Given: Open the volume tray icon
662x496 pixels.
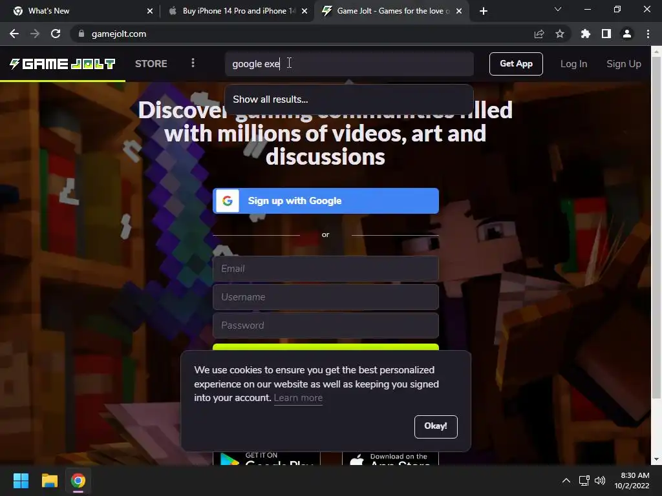Looking at the screenshot, I should click(599, 480).
